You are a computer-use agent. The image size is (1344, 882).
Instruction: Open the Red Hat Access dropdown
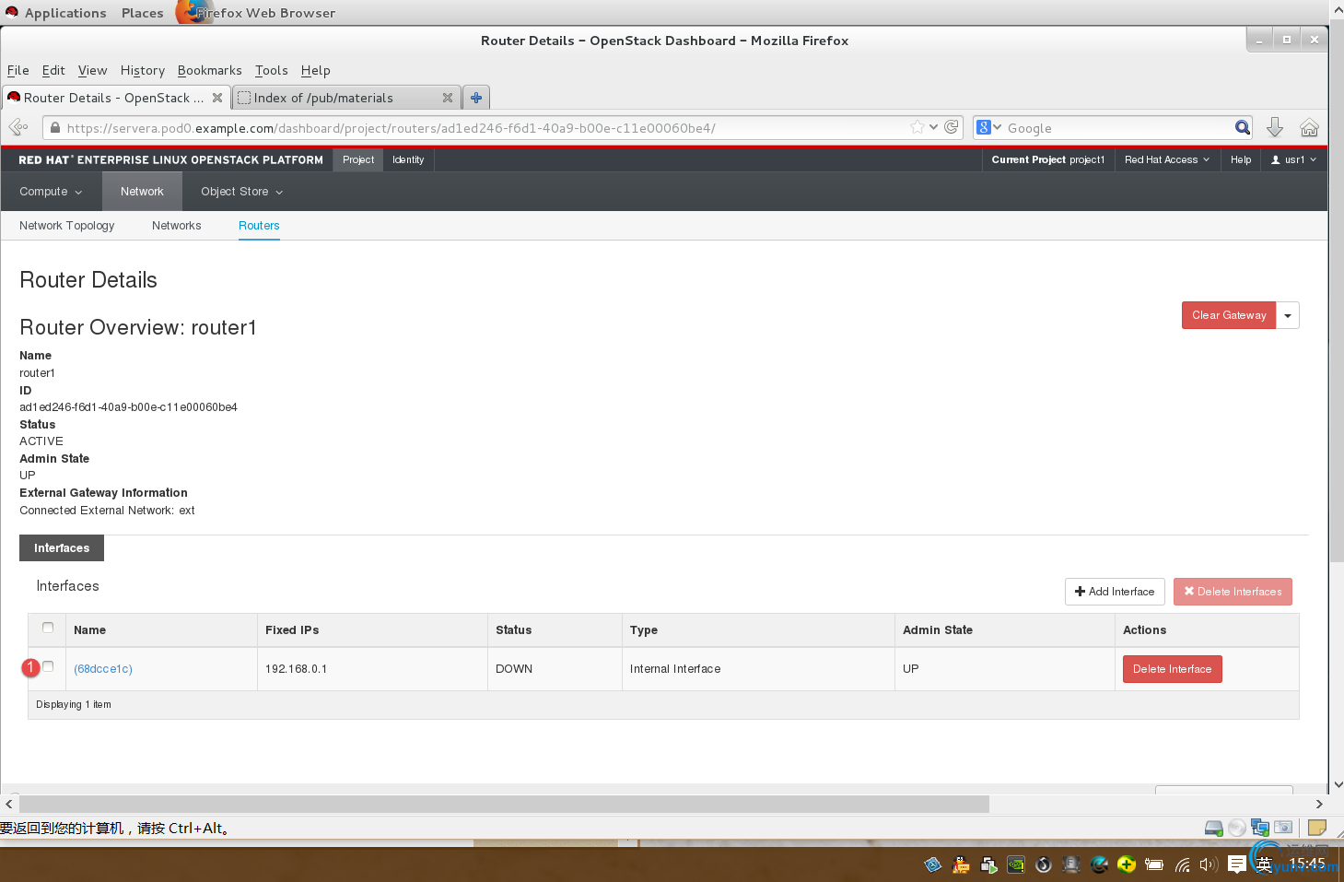1167,159
